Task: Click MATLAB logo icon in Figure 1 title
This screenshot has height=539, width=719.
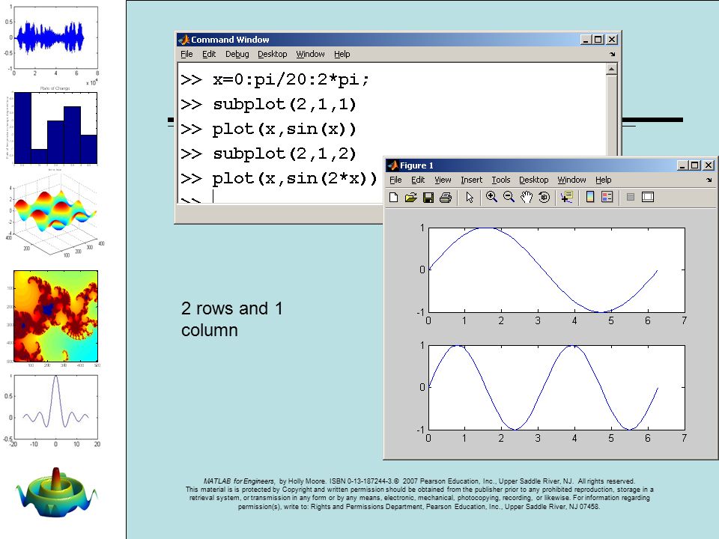Action: click(393, 165)
